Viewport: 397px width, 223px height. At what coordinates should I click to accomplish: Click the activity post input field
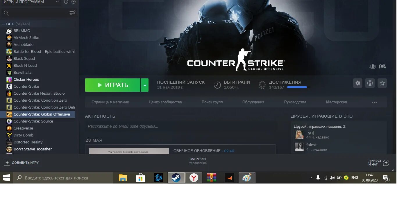[180, 126]
